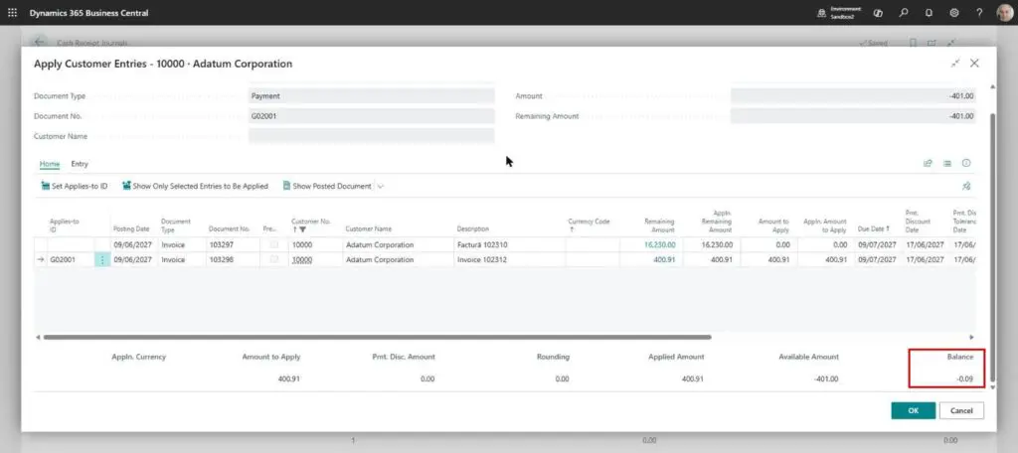Open remaining amount 16,230.00 link
This screenshot has height=453, width=1018.
tap(660, 244)
